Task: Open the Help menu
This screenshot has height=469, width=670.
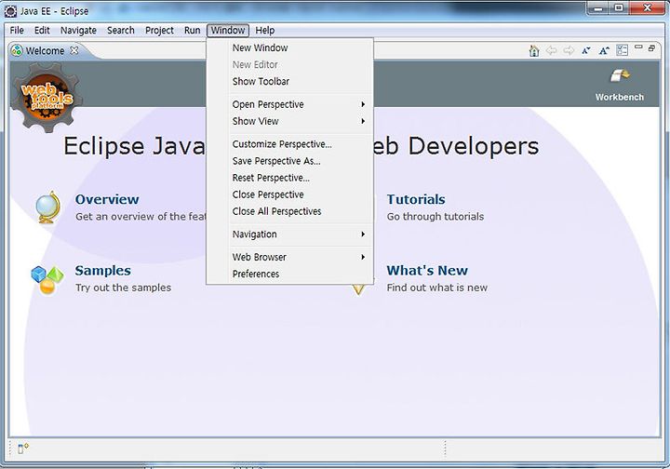Action: pyautogui.click(x=265, y=31)
